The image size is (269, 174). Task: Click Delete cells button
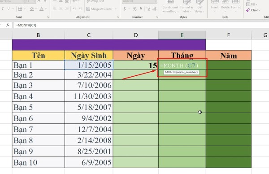[x=225, y=7]
